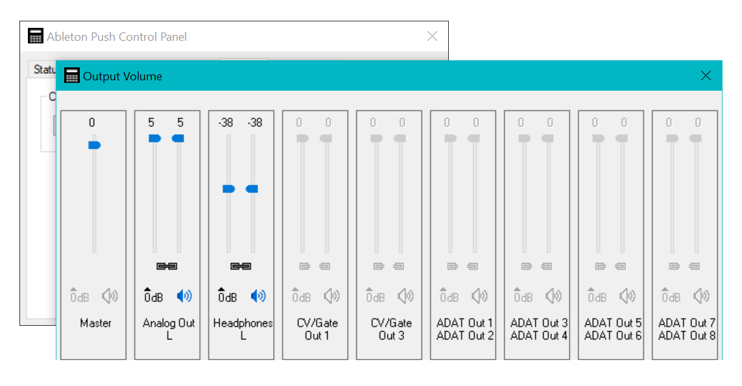
Task: Click the ADAT Out 7/8 mute icon
Action: coord(702,296)
